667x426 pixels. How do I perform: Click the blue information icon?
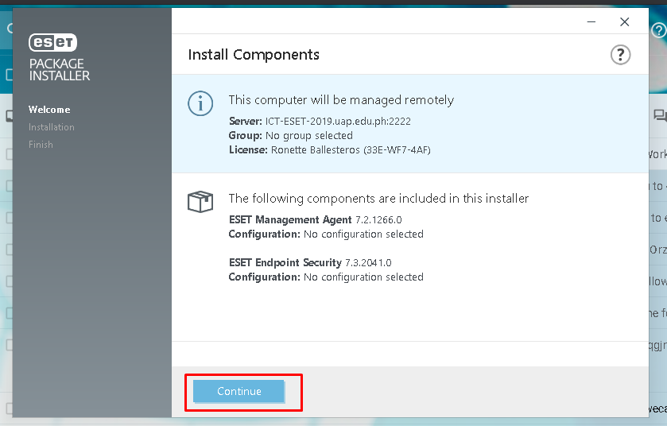tap(200, 103)
